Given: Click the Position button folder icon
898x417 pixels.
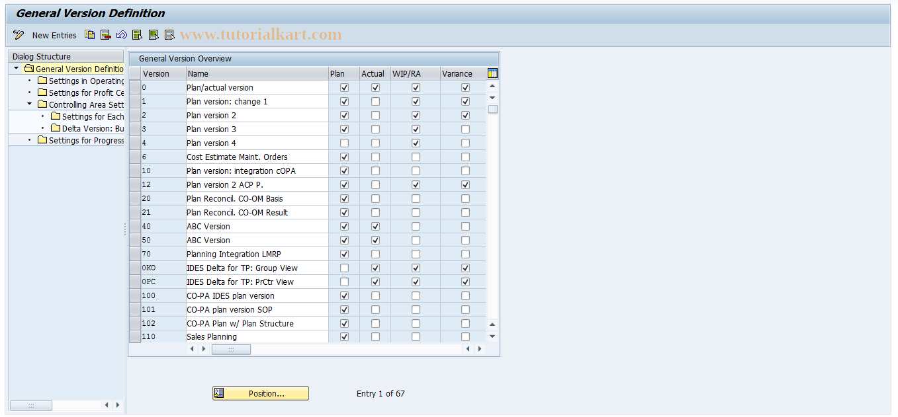Looking at the screenshot, I should point(219,393).
